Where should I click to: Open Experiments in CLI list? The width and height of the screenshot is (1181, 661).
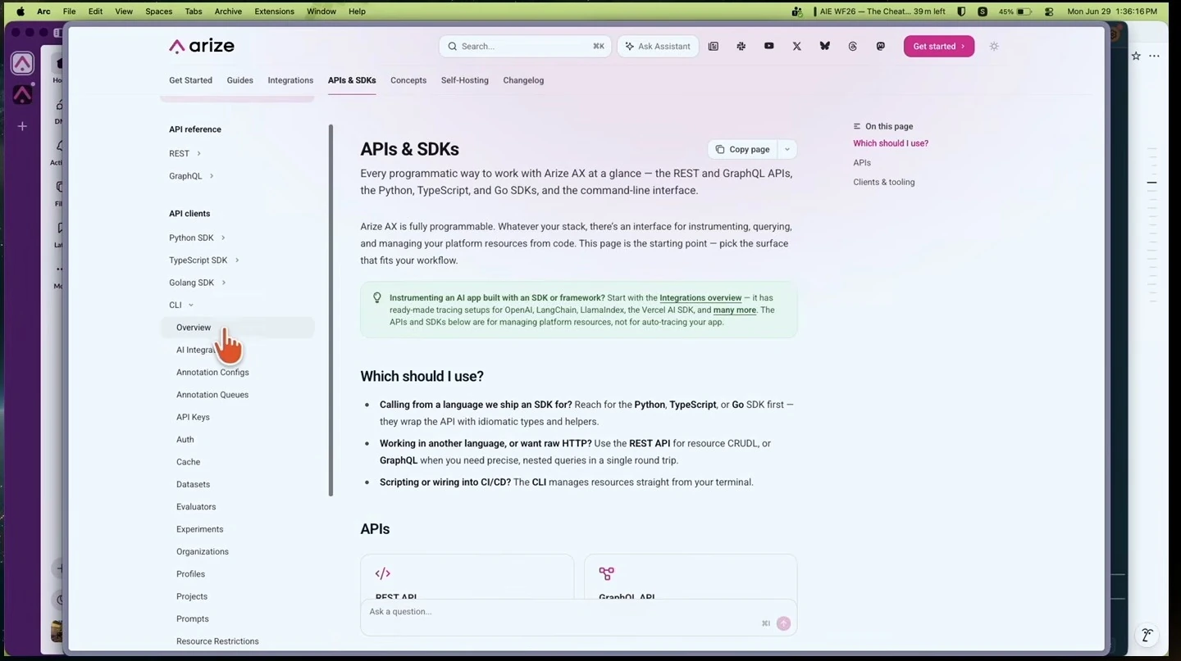tap(199, 530)
